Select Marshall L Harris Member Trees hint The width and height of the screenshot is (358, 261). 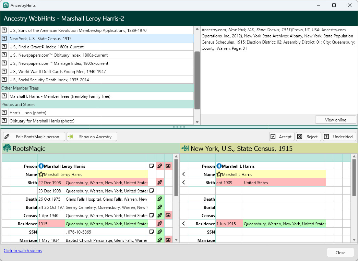[x=101, y=96]
